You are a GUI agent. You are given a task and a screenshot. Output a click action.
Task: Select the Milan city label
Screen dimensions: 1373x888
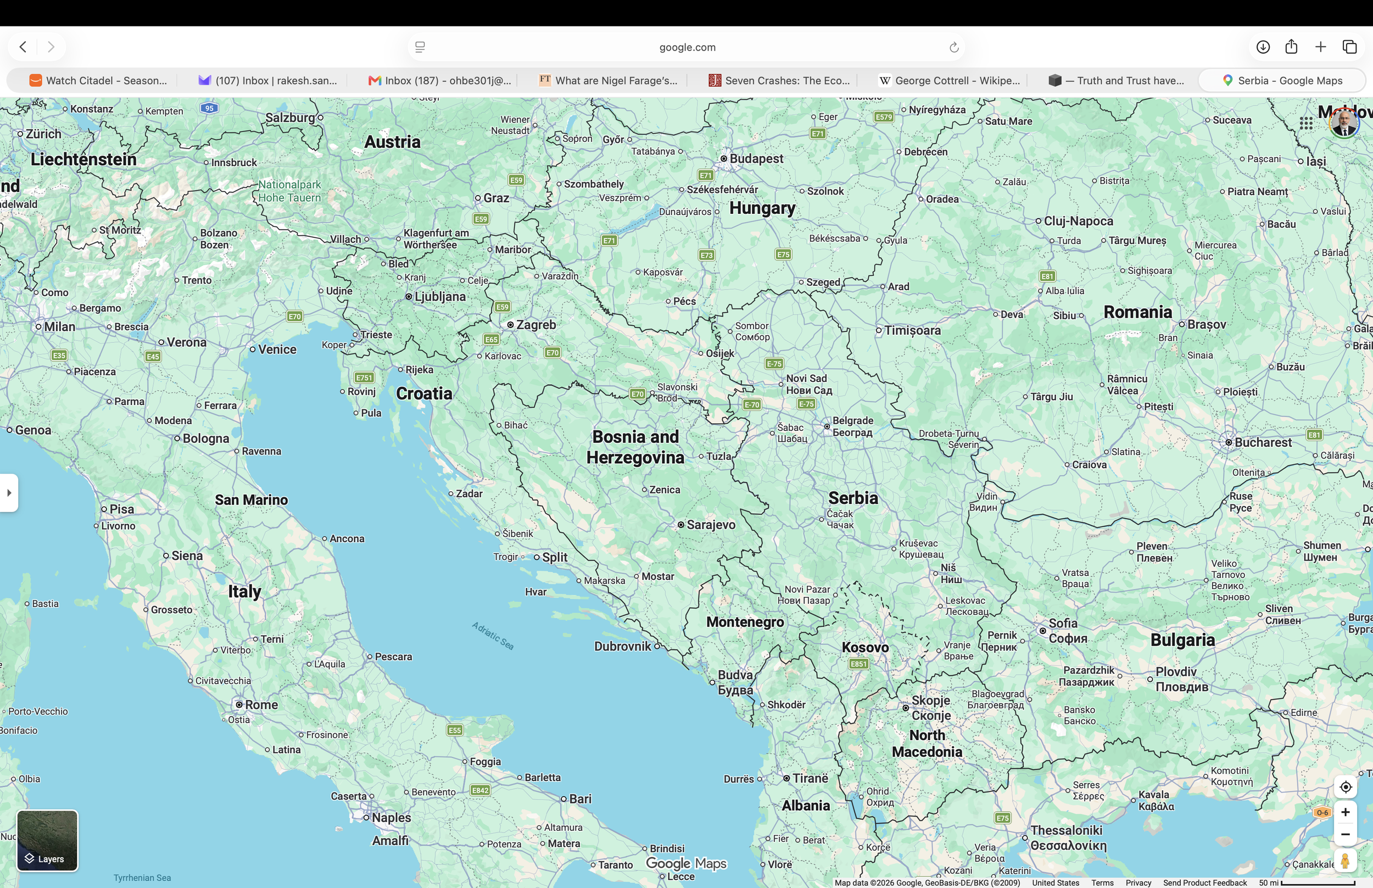[60, 327]
